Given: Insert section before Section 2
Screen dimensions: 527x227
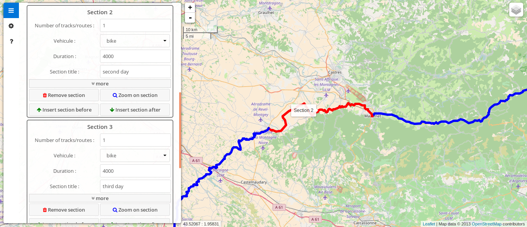Looking at the screenshot, I should coord(64,110).
